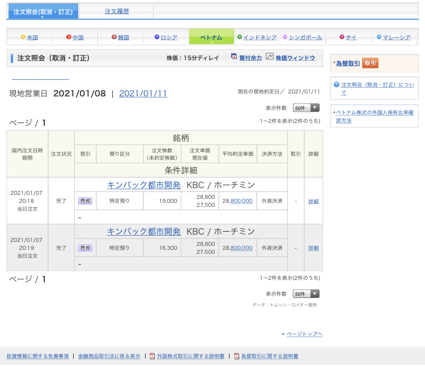Go to ページトップへ link
The width and height of the screenshot is (425, 366).
click(305, 334)
